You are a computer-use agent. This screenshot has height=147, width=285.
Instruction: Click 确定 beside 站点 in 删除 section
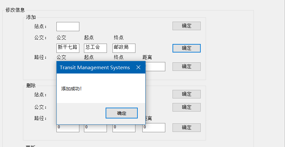(x=187, y=94)
